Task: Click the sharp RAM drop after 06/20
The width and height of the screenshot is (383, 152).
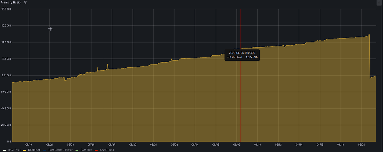Action: [x=370, y=56]
